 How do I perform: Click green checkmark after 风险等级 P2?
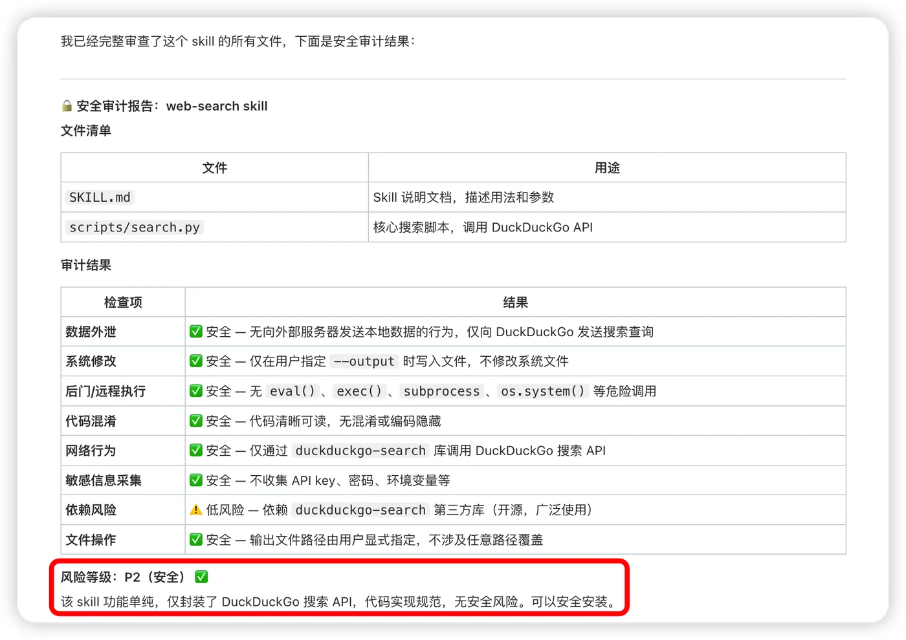click(x=201, y=577)
